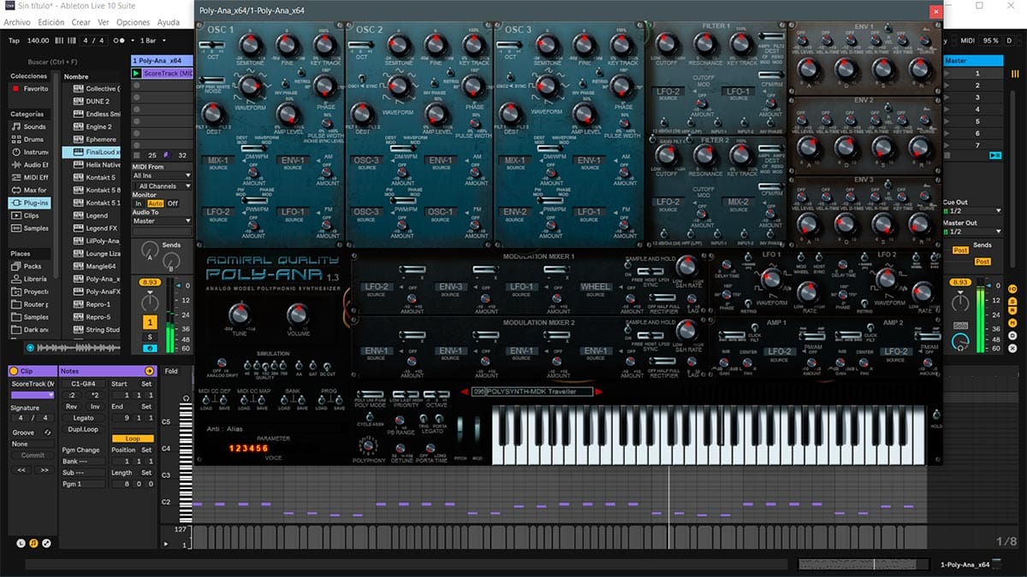
Task: Select next preset with the red right arrow
Action: [x=599, y=392]
